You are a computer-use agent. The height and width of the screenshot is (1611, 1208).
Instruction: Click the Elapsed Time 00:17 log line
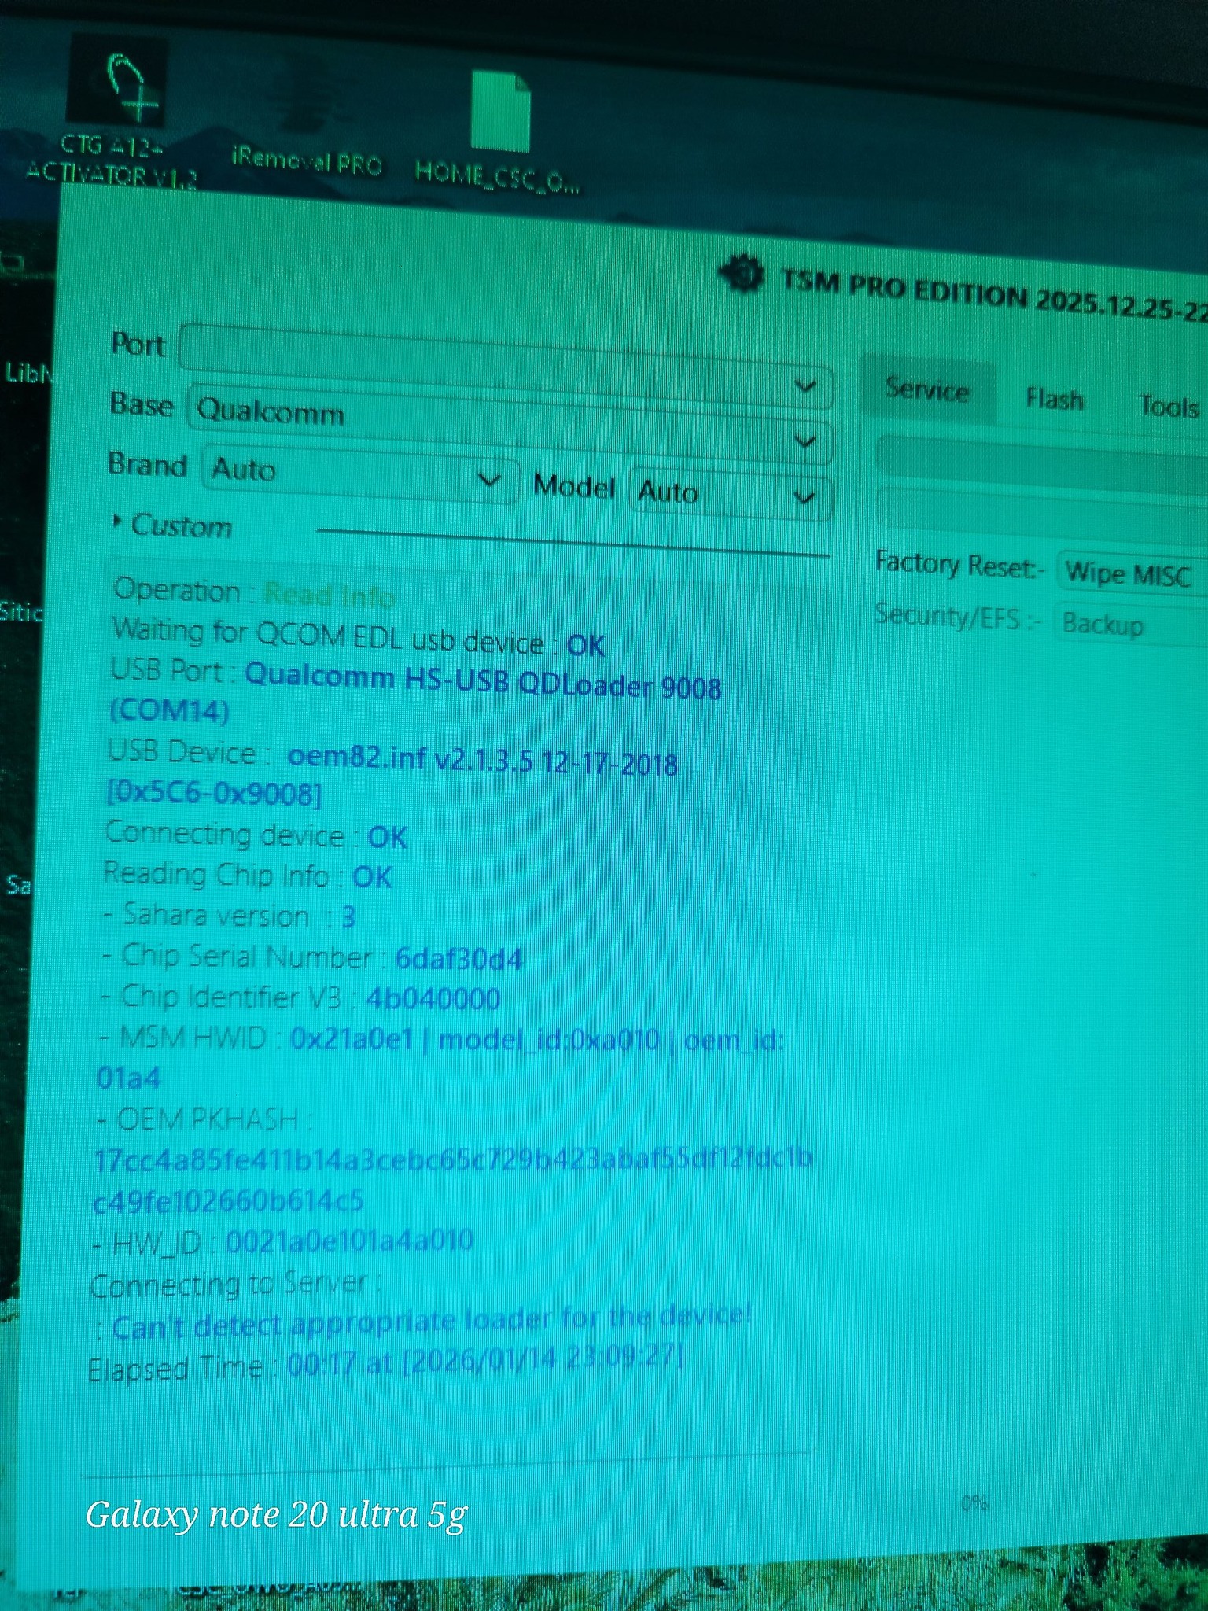tap(386, 1363)
